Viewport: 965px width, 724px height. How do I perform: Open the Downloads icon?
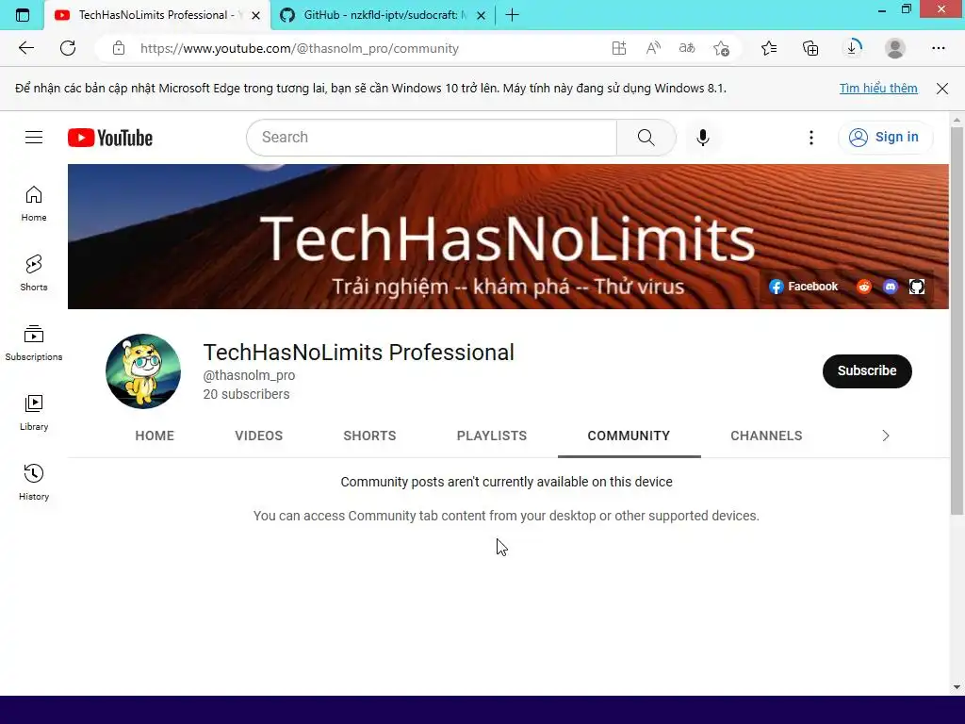click(x=853, y=48)
